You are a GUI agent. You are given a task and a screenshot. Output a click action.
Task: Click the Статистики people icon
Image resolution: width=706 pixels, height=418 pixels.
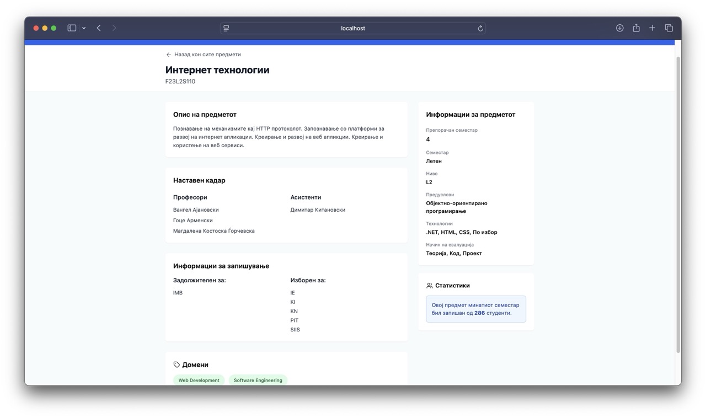tap(430, 286)
